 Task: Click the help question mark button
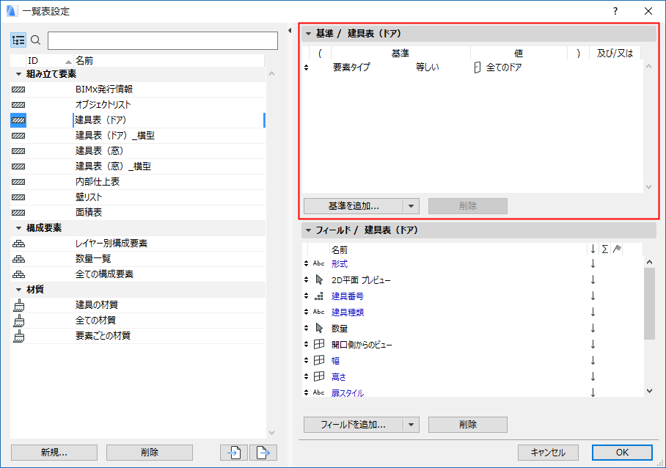pyautogui.click(x=615, y=12)
